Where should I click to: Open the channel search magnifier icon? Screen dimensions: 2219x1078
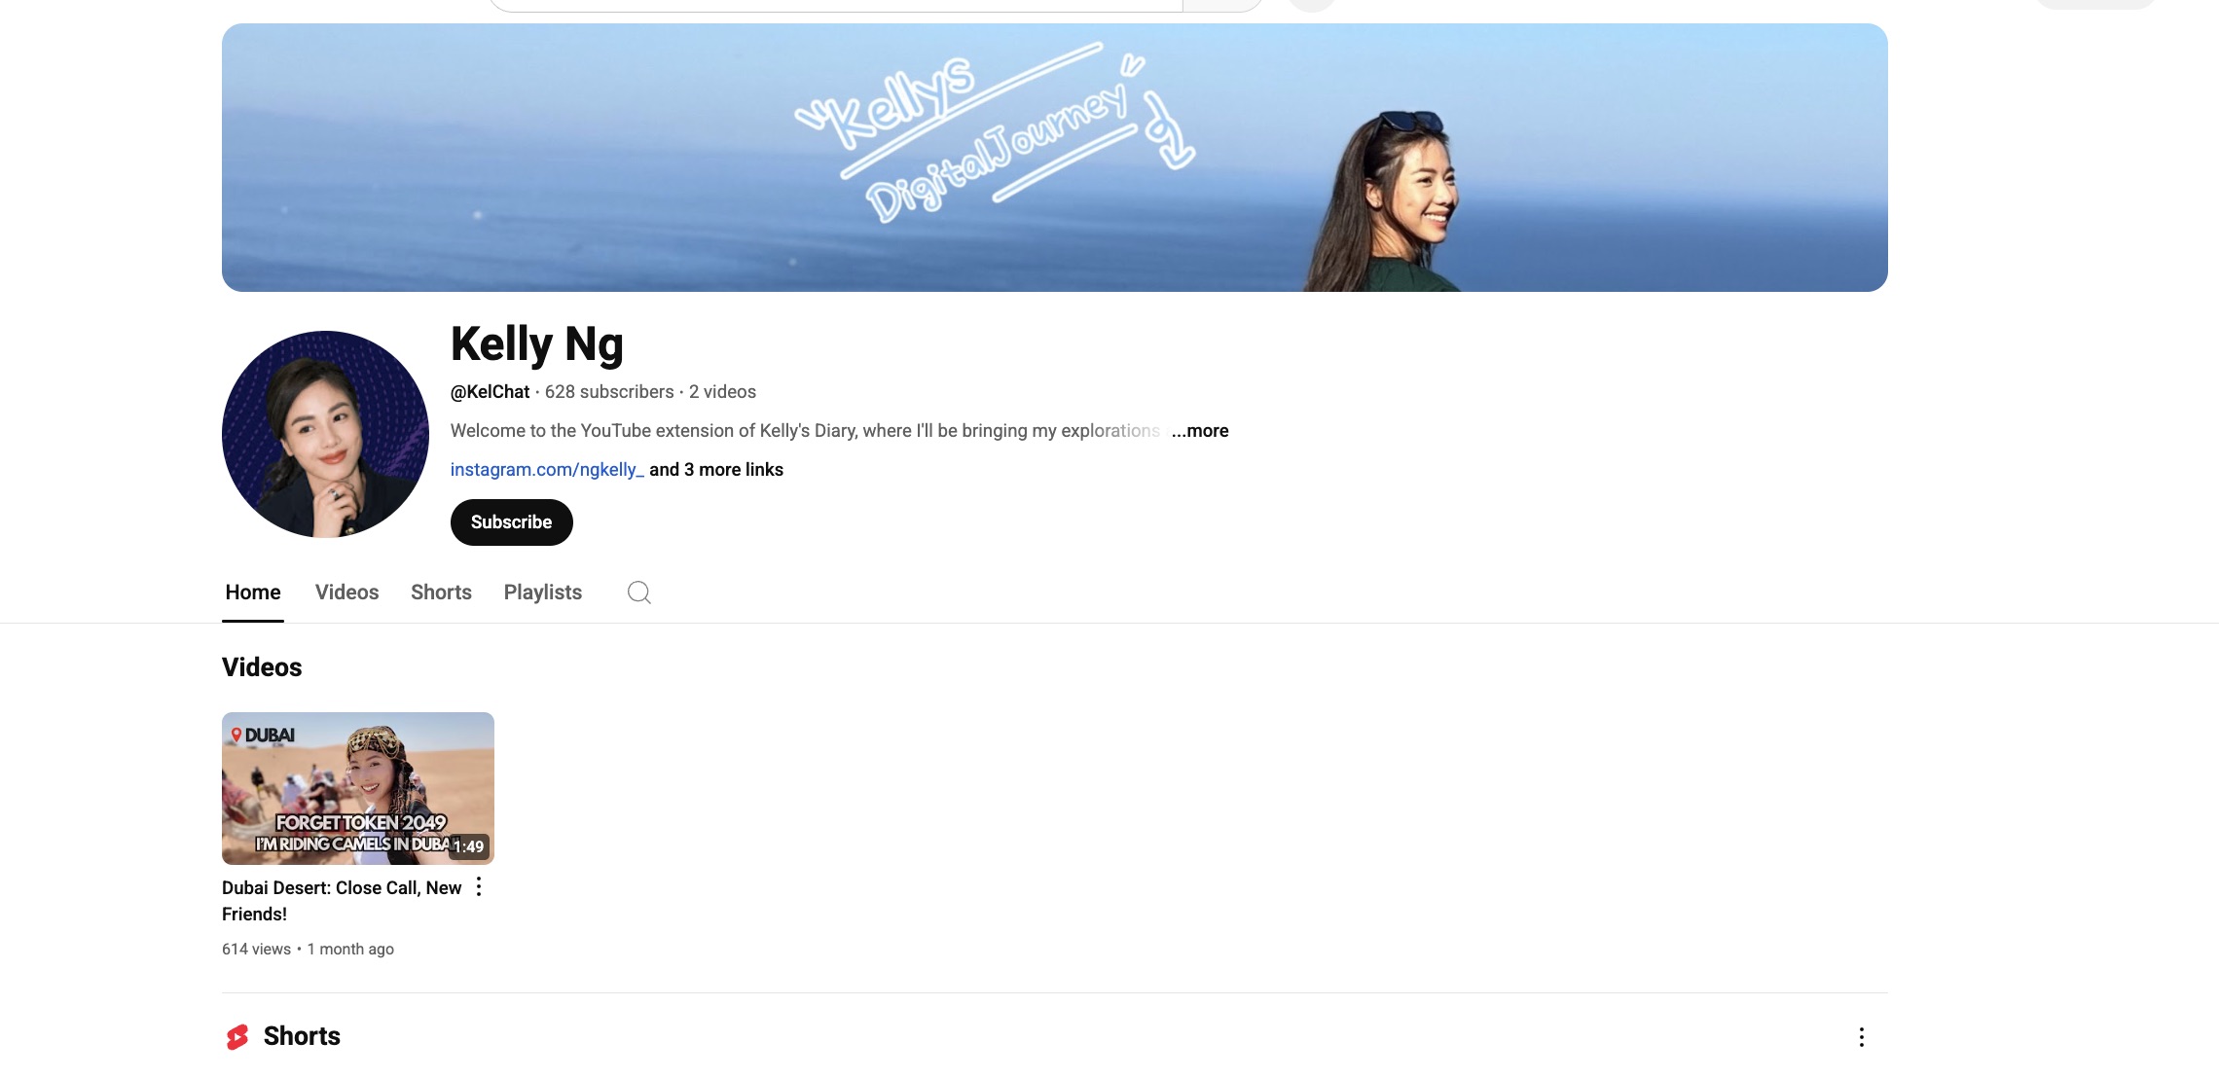[x=638, y=593]
